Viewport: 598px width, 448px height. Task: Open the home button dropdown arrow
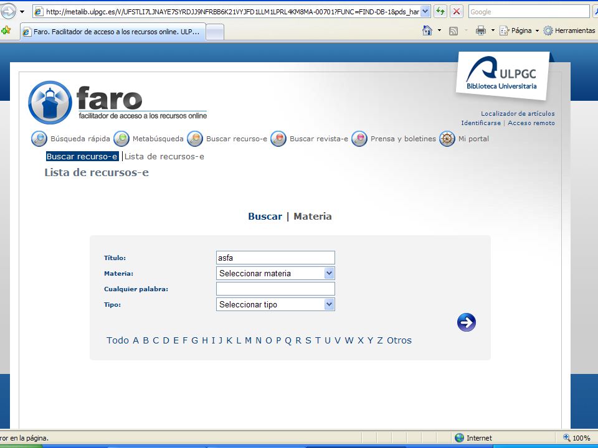coord(439,30)
